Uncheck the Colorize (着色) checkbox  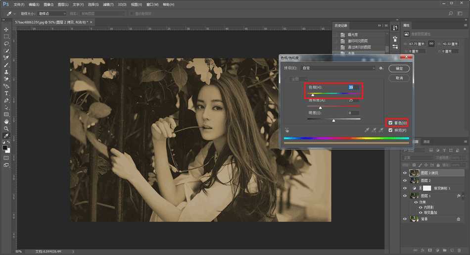[x=391, y=123]
